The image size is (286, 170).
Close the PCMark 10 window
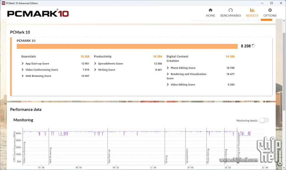[x=281, y=3]
